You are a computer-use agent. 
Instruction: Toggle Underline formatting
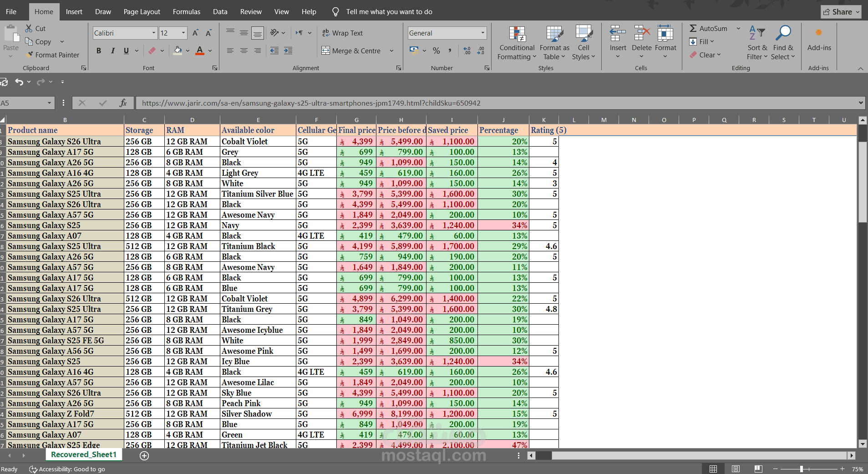(126, 51)
